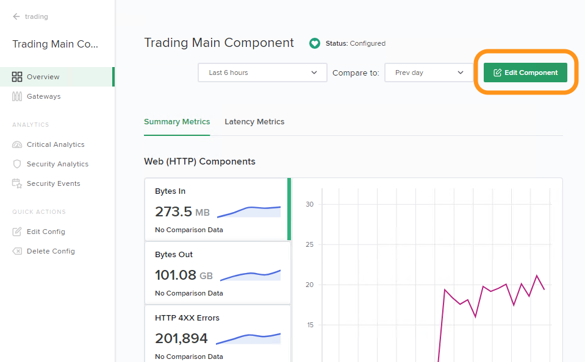Click the truncated Trading Main Co... sidebar title
This screenshot has height=362, width=585.
pos(56,44)
